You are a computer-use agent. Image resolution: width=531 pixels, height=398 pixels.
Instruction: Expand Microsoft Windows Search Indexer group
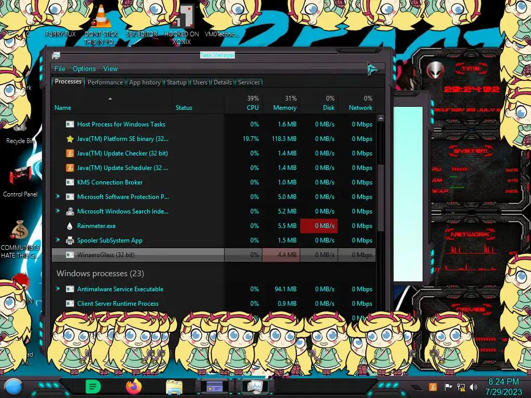57,211
